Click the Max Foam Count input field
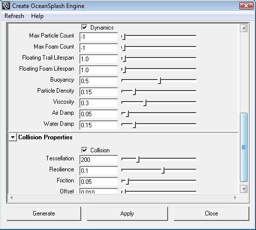Image resolution: width=256 pixels, height=230 pixels. 99,48
